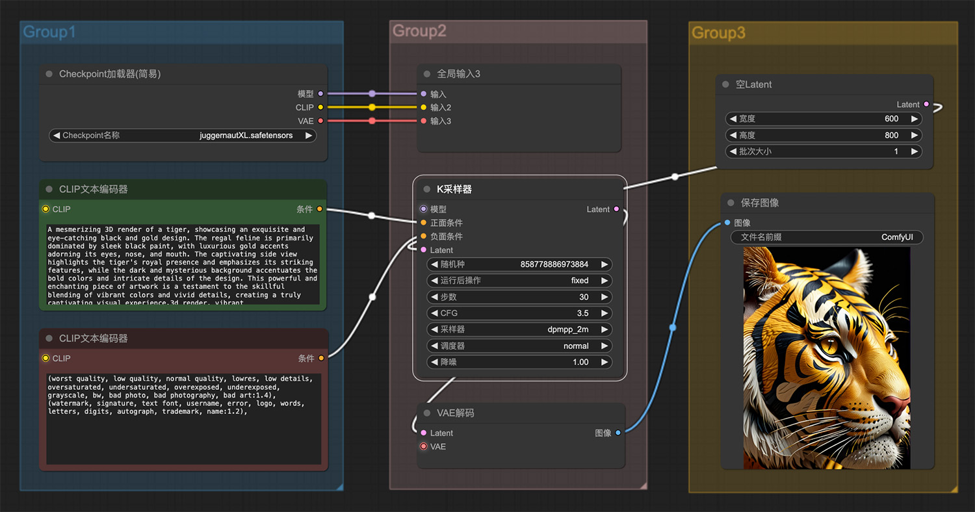Click the yellow CLIP link midpoint dot
Viewport: 975px width, 512px height.
372,107
